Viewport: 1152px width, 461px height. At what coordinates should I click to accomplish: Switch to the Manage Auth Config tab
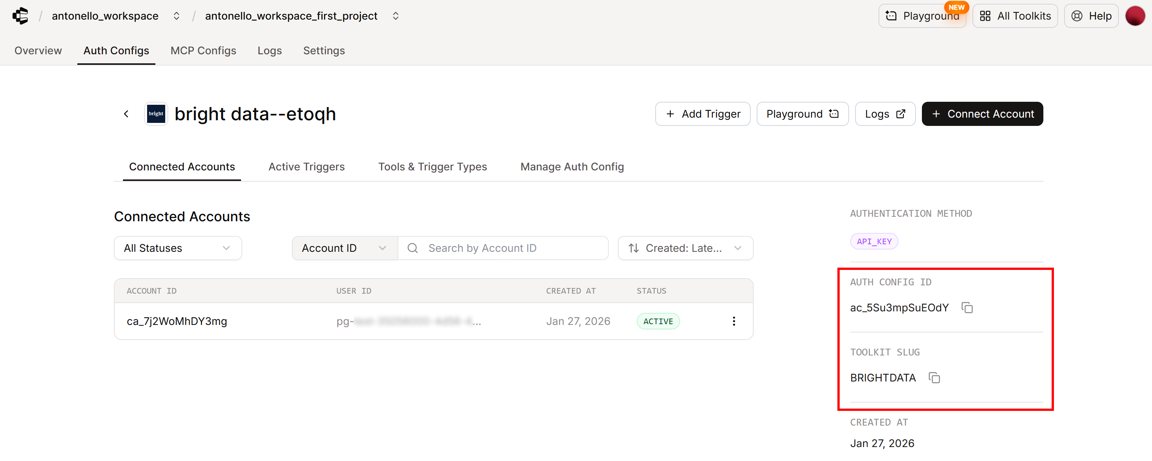point(572,166)
